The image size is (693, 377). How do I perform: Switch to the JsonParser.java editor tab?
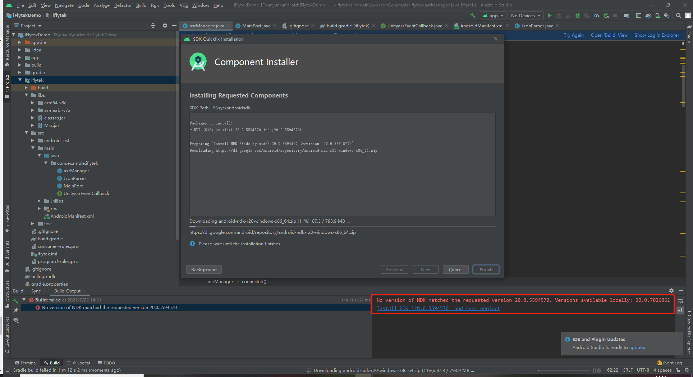pyautogui.click(x=537, y=26)
